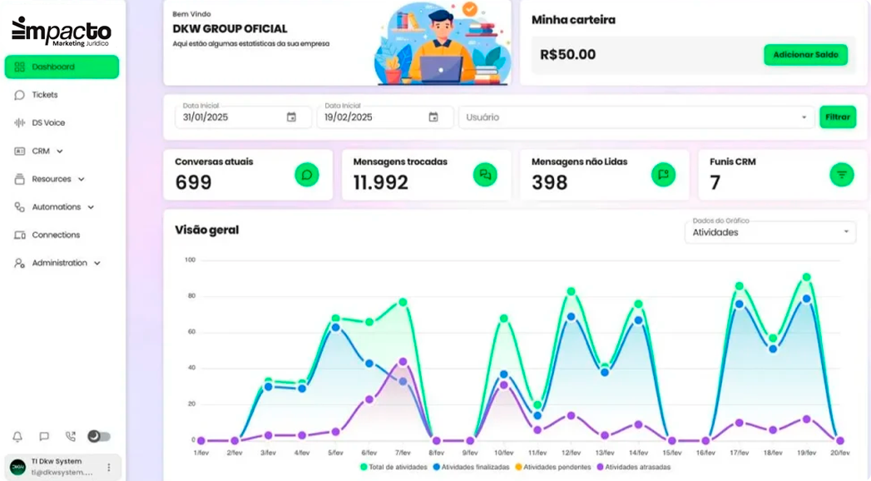871x481 pixels.
Task: Click the Adicionar Saldo button
Action: click(805, 54)
